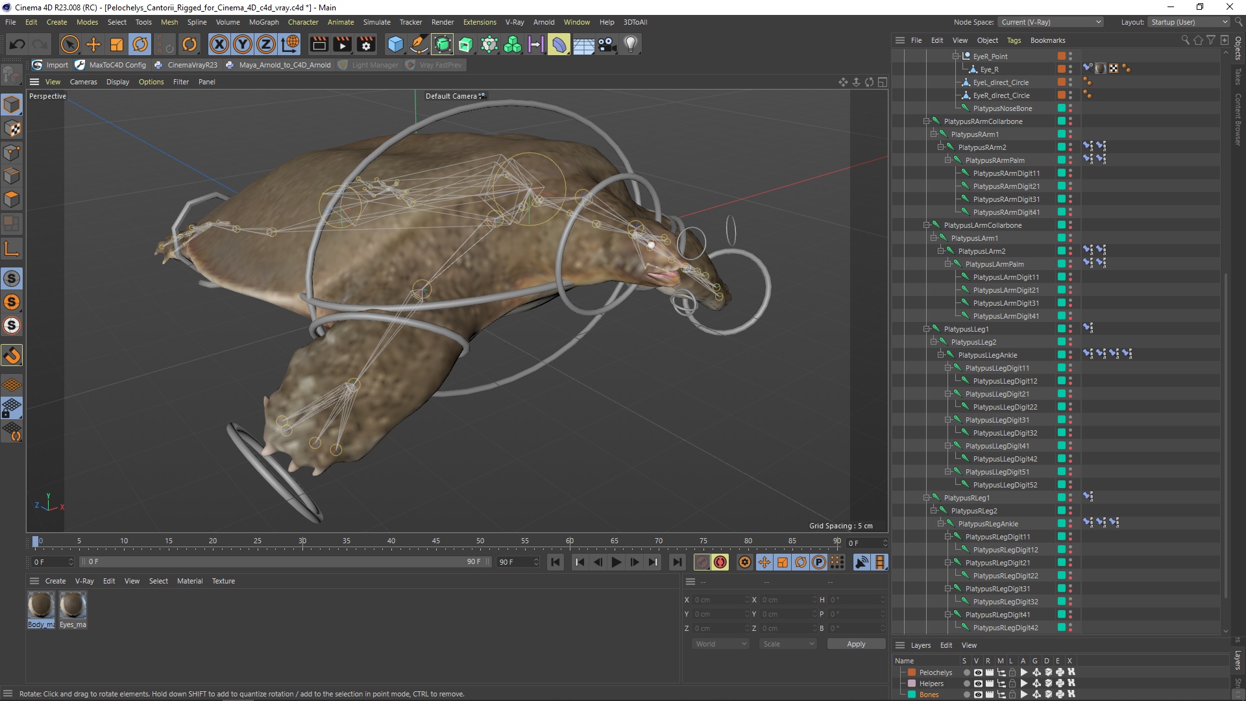The width and height of the screenshot is (1246, 701).
Task: Click Make Editable icon in left palette
Action: point(12,76)
